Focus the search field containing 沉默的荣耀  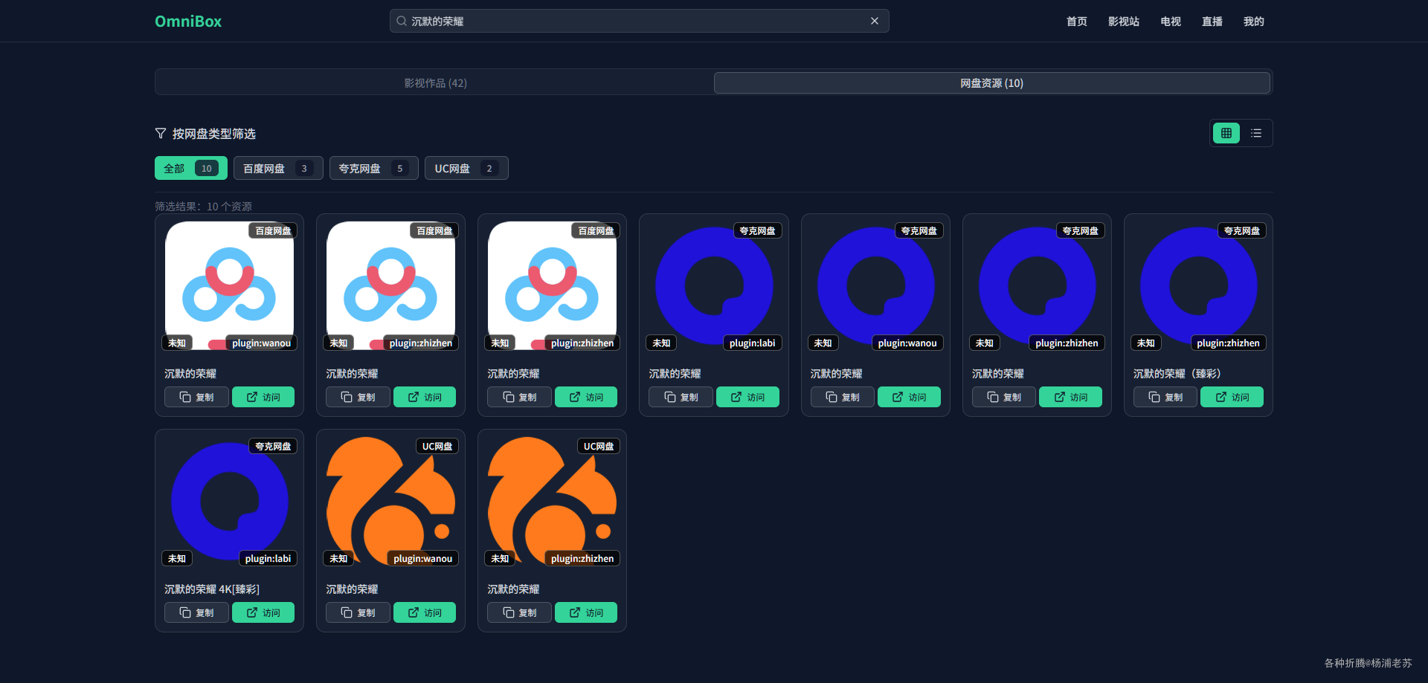tap(639, 21)
